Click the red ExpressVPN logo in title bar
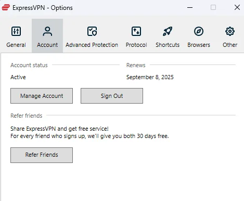This screenshot has height=201, width=244. pyautogui.click(x=6, y=8)
